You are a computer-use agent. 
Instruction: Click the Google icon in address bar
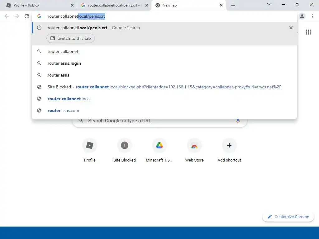[x=39, y=16]
